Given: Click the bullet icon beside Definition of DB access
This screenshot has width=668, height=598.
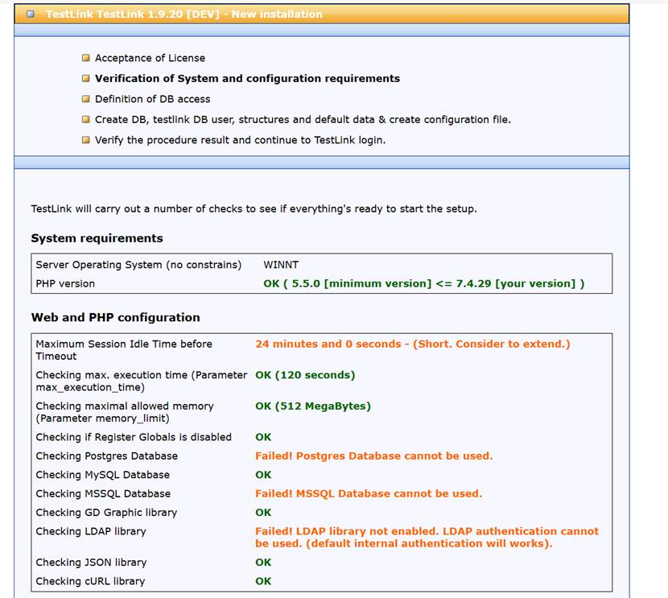Looking at the screenshot, I should [x=85, y=99].
